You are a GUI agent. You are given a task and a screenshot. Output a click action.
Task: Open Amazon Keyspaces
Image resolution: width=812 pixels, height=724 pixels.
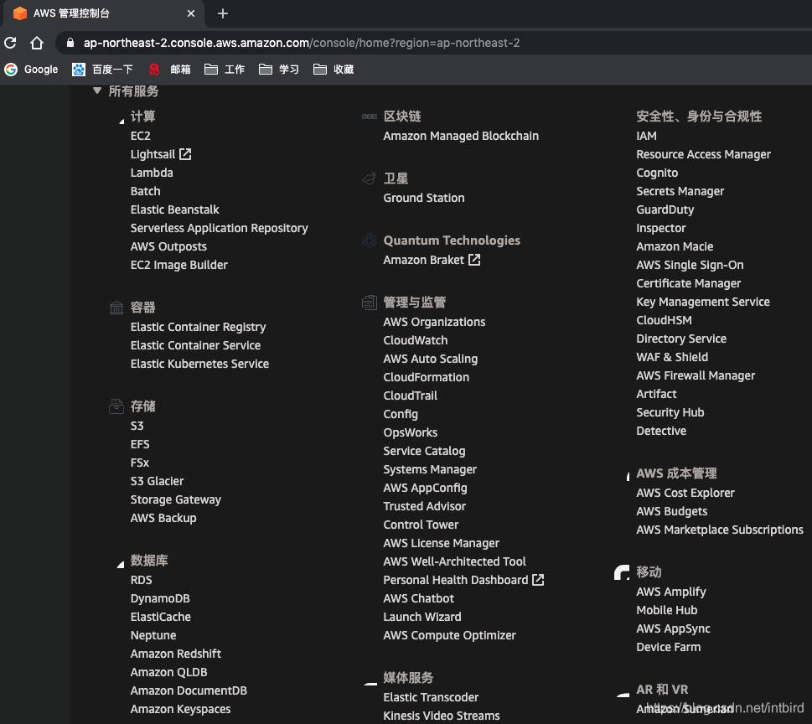180,710
